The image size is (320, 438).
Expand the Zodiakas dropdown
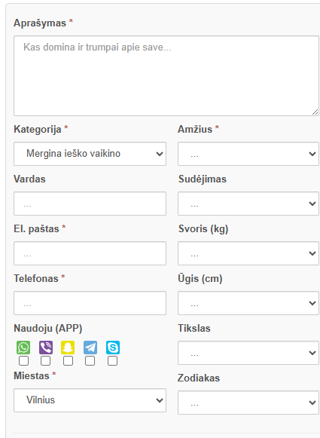248,403
